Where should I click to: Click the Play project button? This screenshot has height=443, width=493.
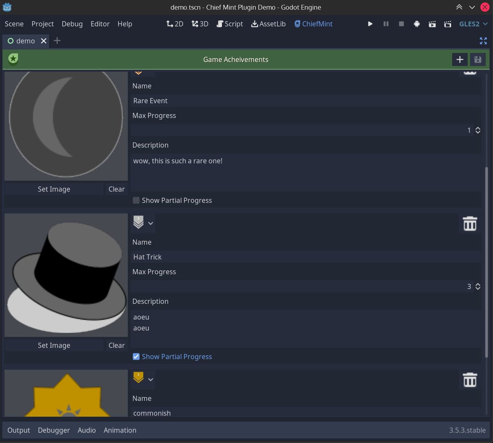[x=370, y=24]
